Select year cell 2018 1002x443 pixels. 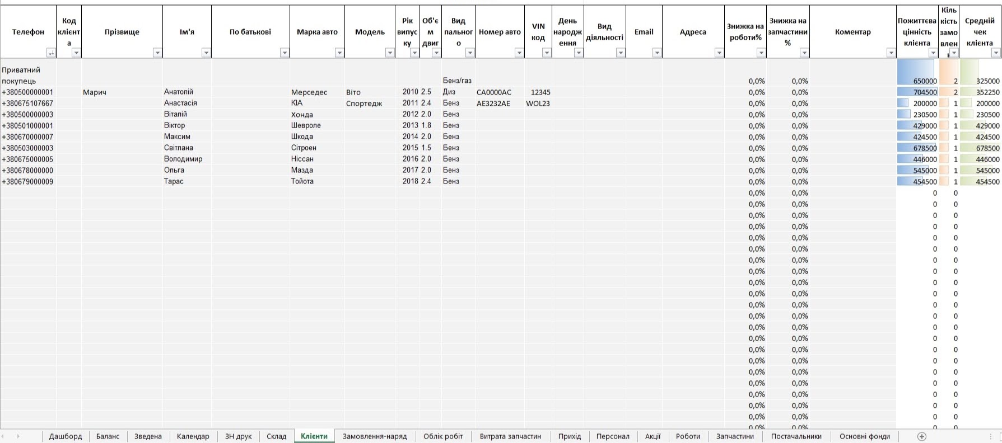coord(407,182)
